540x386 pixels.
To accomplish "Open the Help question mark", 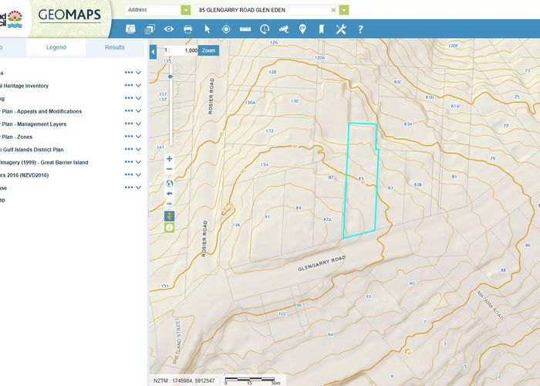I will click(360, 29).
